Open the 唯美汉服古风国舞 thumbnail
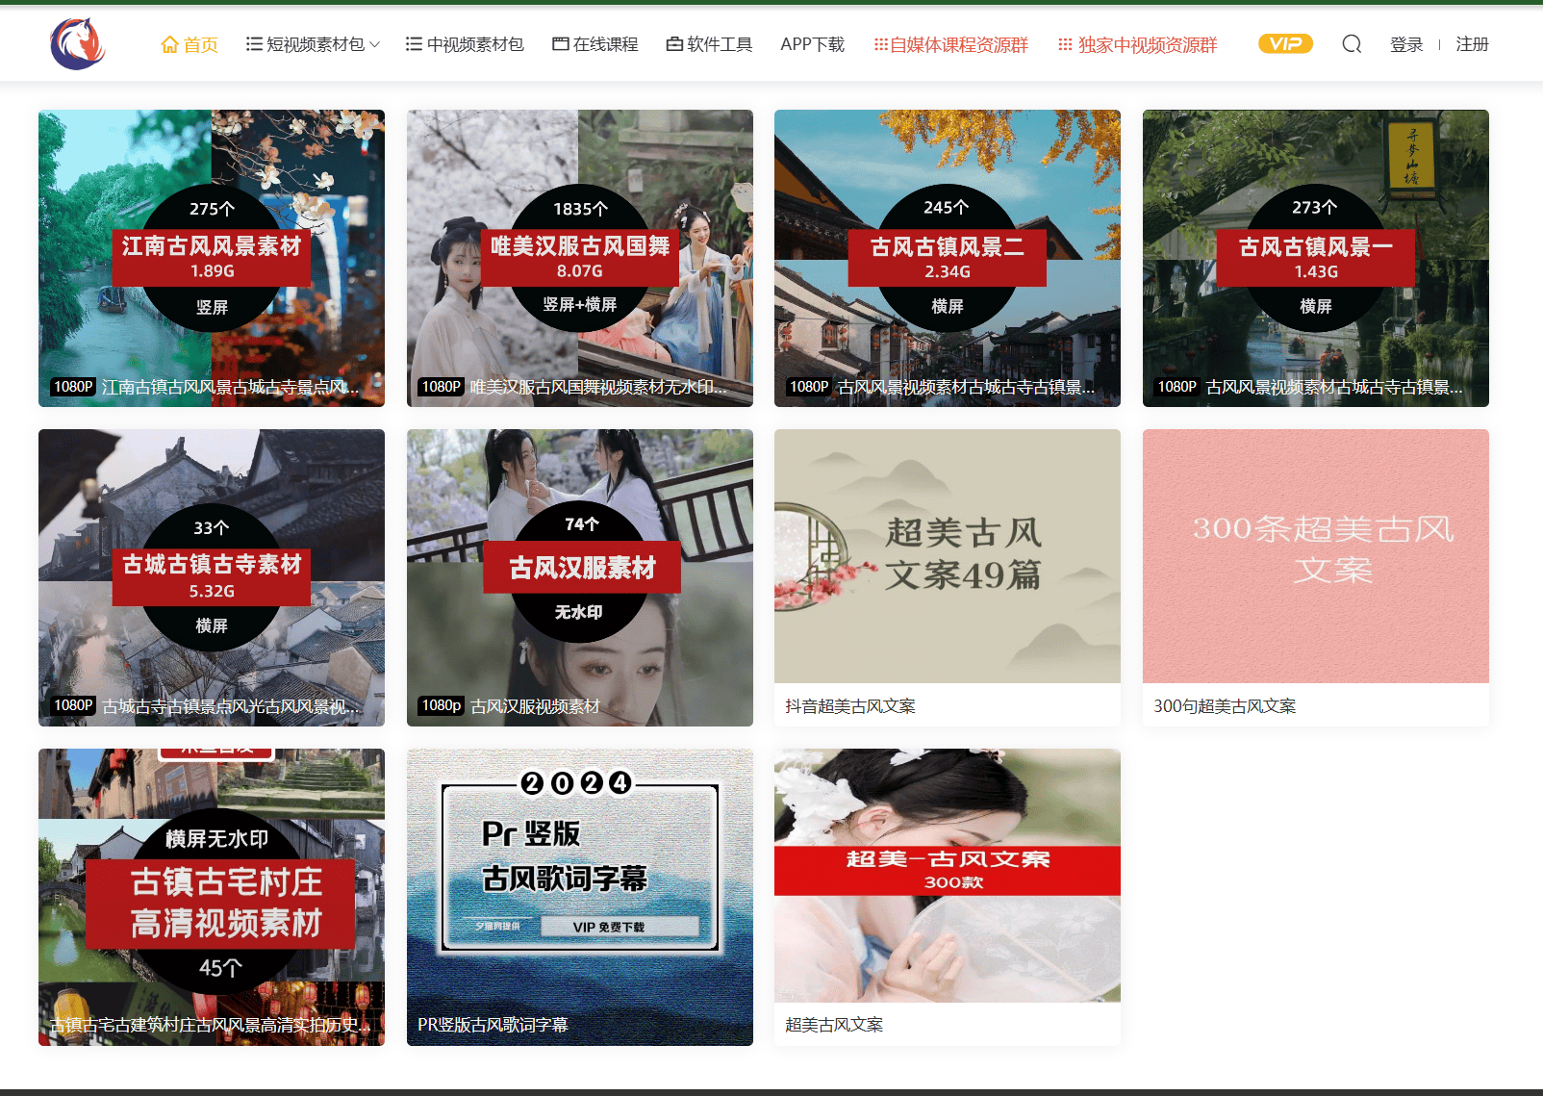1543x1096 pixels. 579,257
